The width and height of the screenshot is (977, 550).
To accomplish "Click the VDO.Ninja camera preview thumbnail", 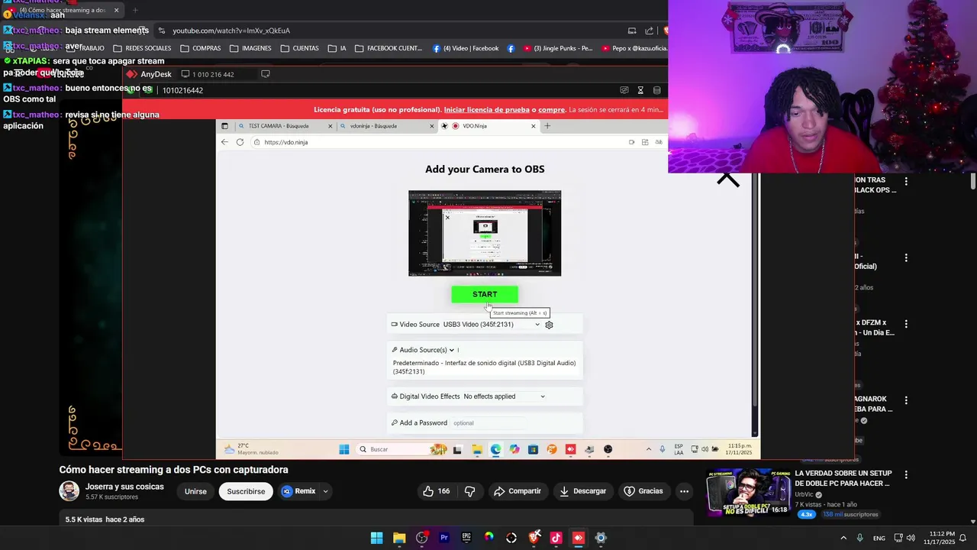I will pos(485,233).
